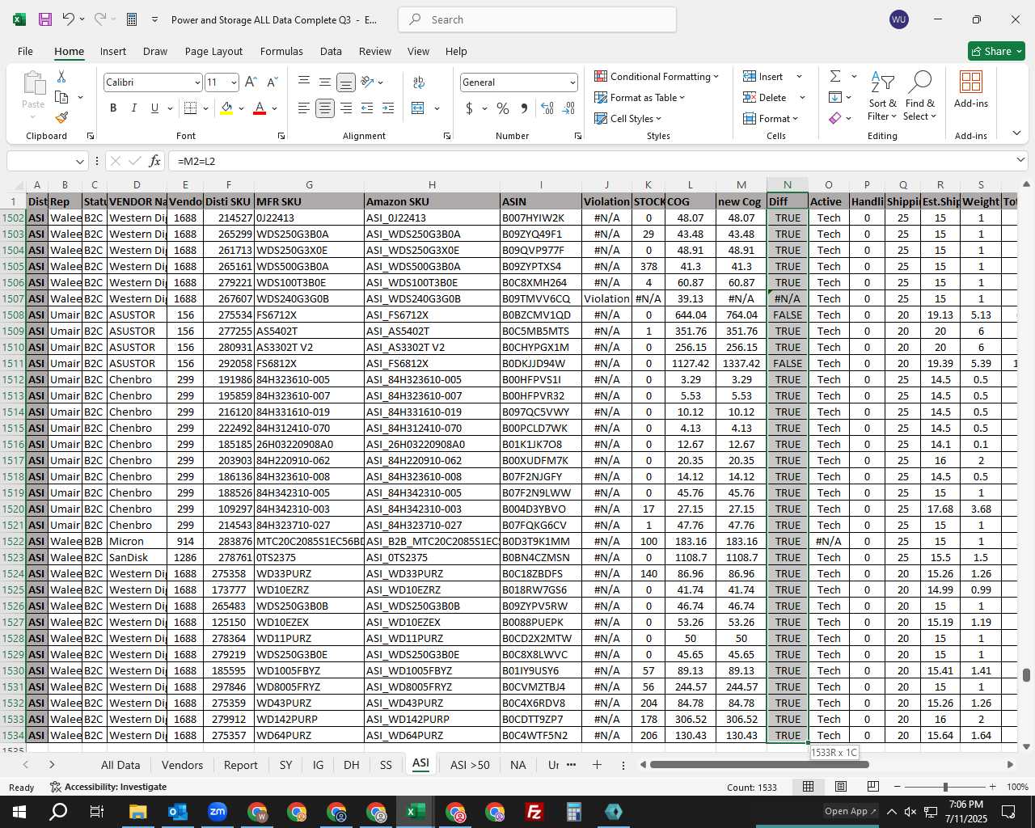Toggle Italic formatting
1035x828 pixels.
click(x=133, y=108)
